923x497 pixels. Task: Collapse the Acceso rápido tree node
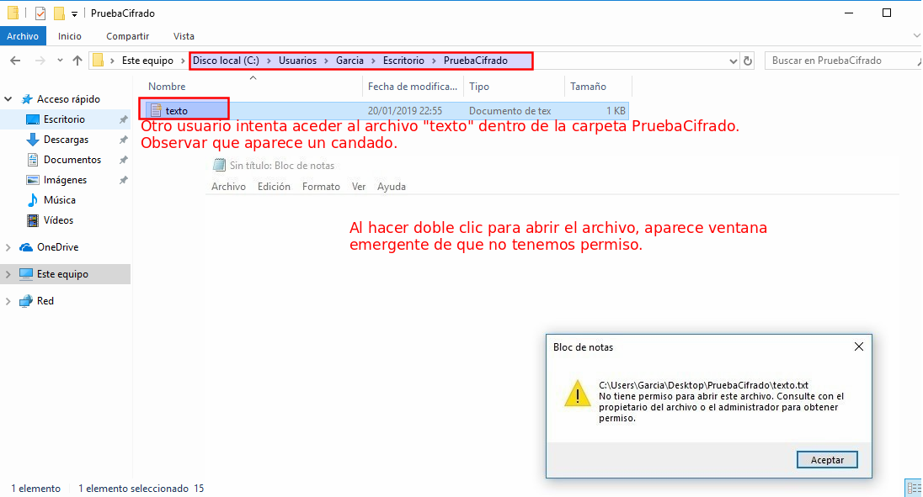(x=8, y=99)
